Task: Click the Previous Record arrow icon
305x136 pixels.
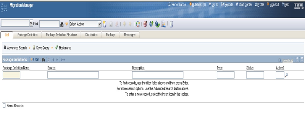Action: point(124,24)
